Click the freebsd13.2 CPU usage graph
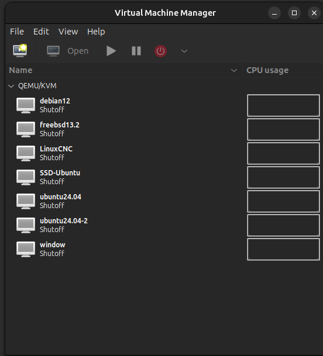This screenshot has width=323, height=356. (x=283, y=129)
